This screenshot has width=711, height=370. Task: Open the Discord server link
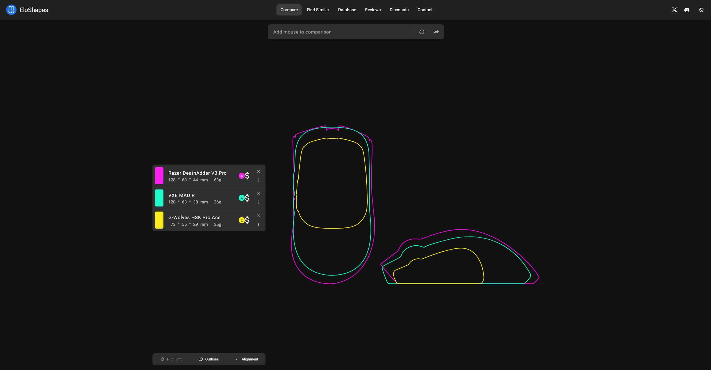[x=687, y=10]
